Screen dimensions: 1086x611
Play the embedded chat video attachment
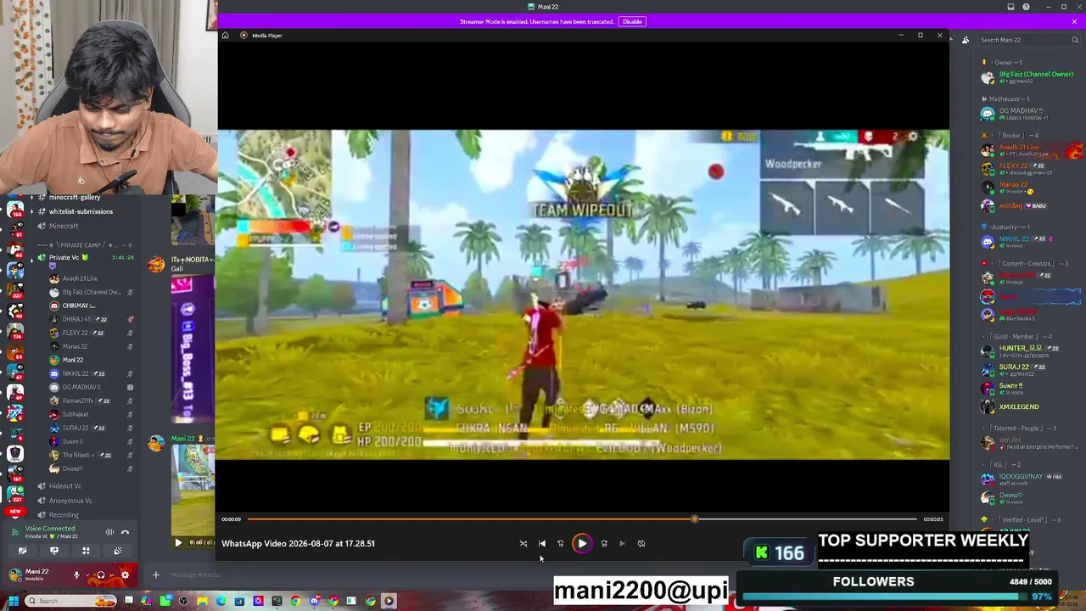178,542
